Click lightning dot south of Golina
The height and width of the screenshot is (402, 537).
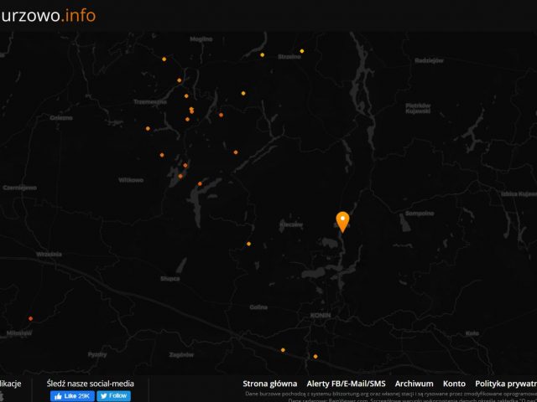pyautogui.click(x=283, y=349)
